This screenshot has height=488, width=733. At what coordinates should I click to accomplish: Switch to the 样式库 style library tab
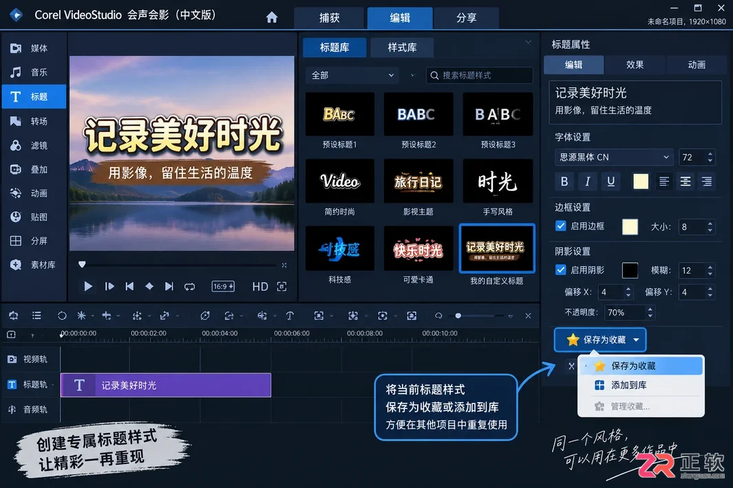402,47
